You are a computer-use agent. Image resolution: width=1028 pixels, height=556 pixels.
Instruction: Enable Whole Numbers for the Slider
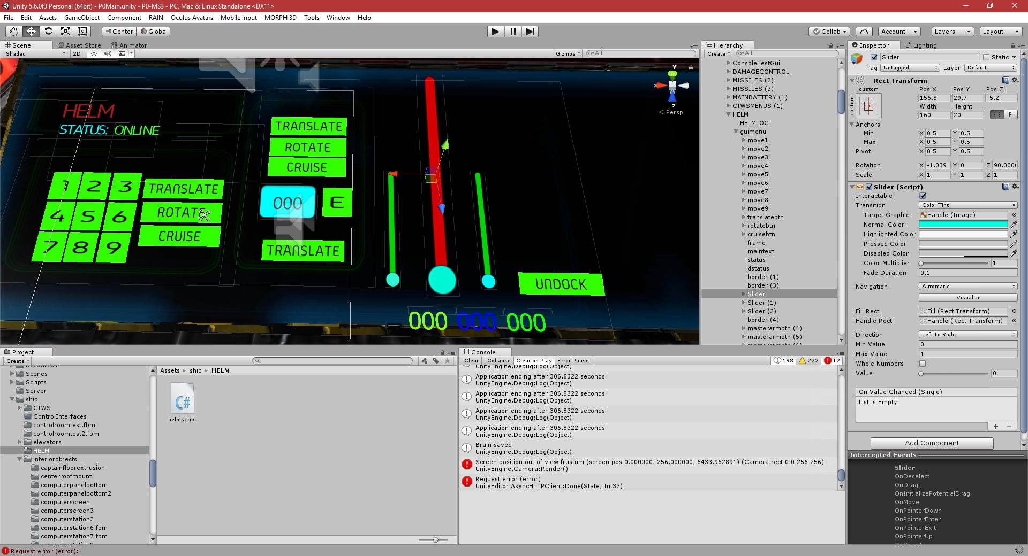pos(923,364)
